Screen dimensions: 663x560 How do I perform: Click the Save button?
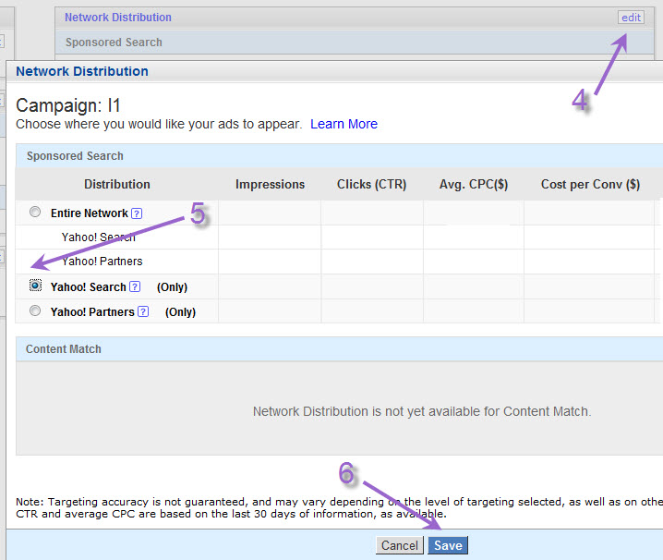(448, 545)
